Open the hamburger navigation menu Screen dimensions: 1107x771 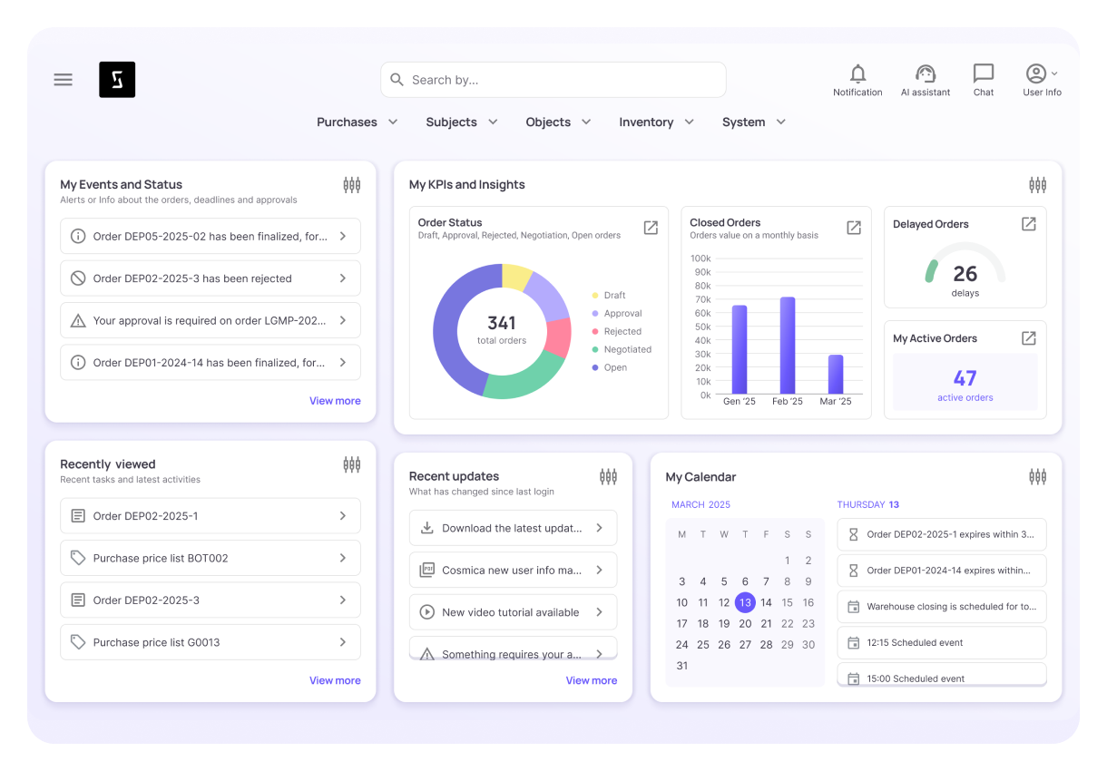[63, 80]
